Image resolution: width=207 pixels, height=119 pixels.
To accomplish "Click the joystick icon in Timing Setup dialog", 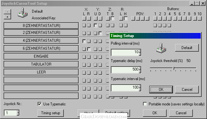I will coord(161,48).
